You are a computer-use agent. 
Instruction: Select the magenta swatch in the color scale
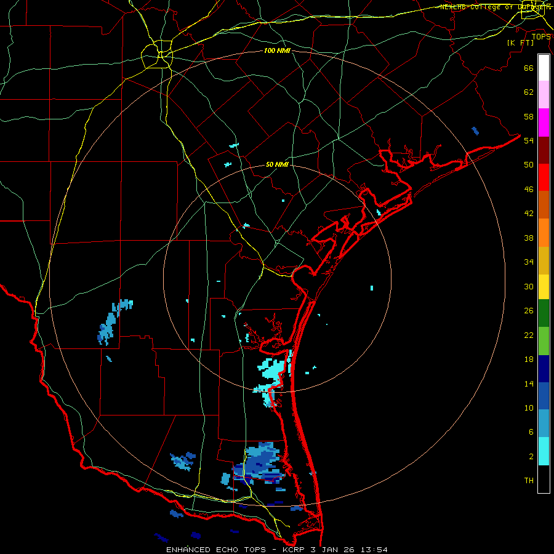544,122
